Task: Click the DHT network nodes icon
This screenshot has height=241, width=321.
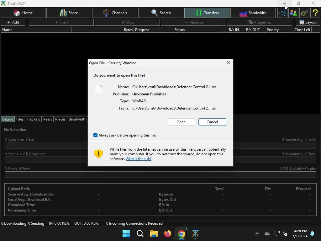Action: click(x=282, y=13)
